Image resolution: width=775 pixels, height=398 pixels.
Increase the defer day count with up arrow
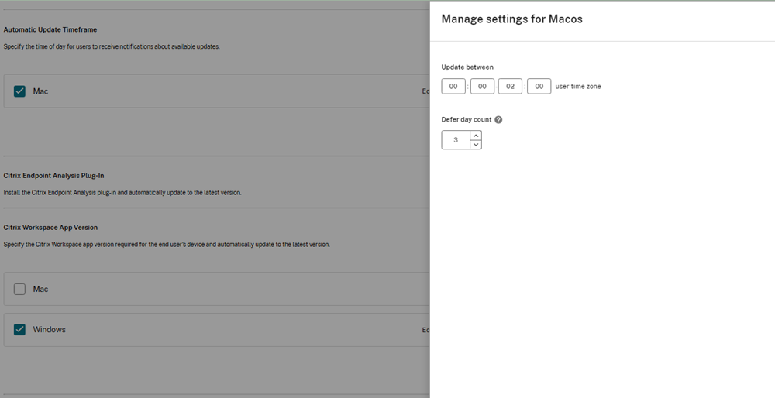[x=476, y=136]
